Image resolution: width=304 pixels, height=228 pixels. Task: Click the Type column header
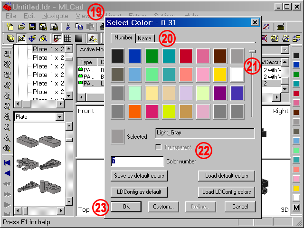[x=87, y=62]
